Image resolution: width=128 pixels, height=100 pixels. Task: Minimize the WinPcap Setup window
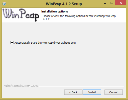105,3
